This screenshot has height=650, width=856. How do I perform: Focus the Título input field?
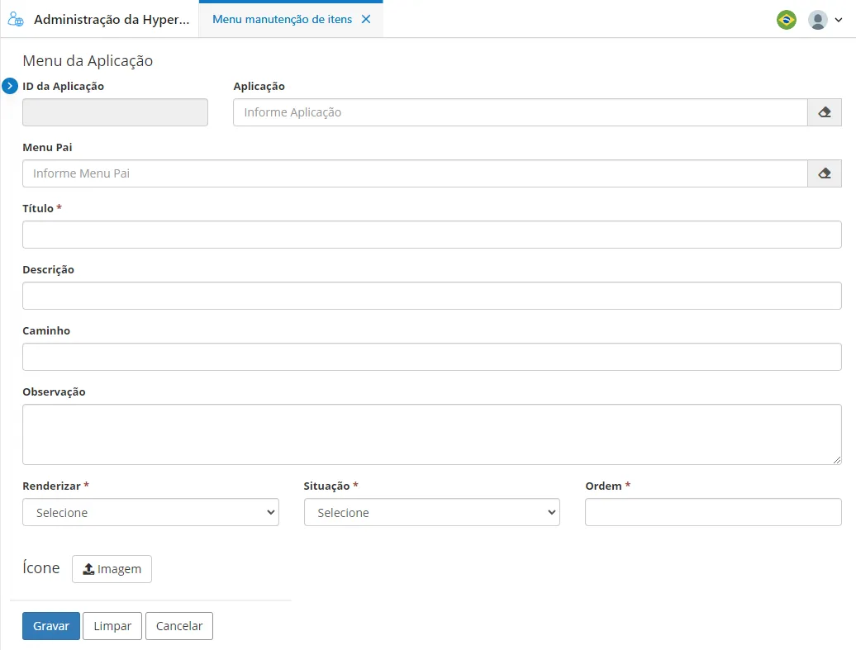(x=432, y=235)
